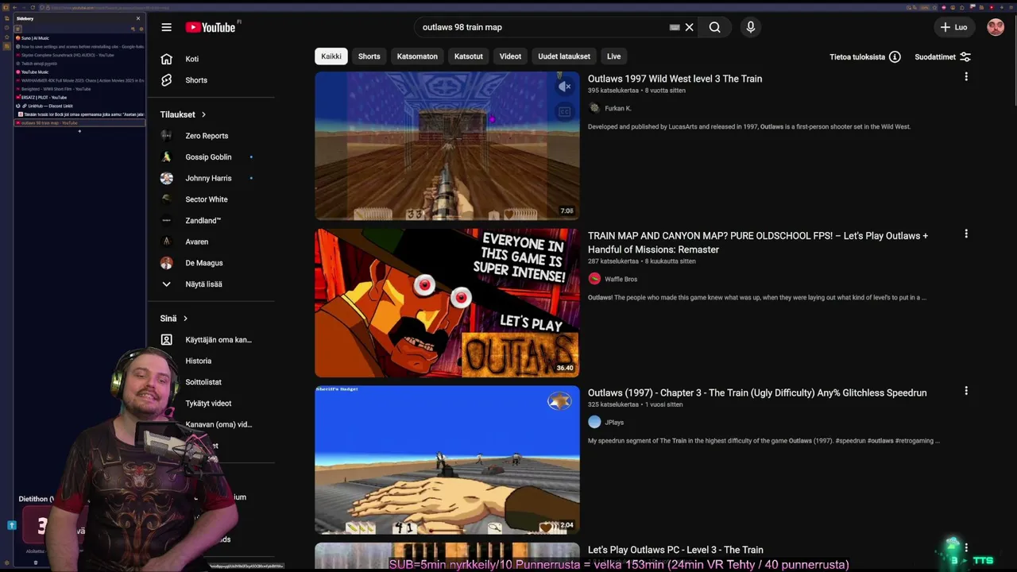Go back with browser back arrow

click(14, 7)
